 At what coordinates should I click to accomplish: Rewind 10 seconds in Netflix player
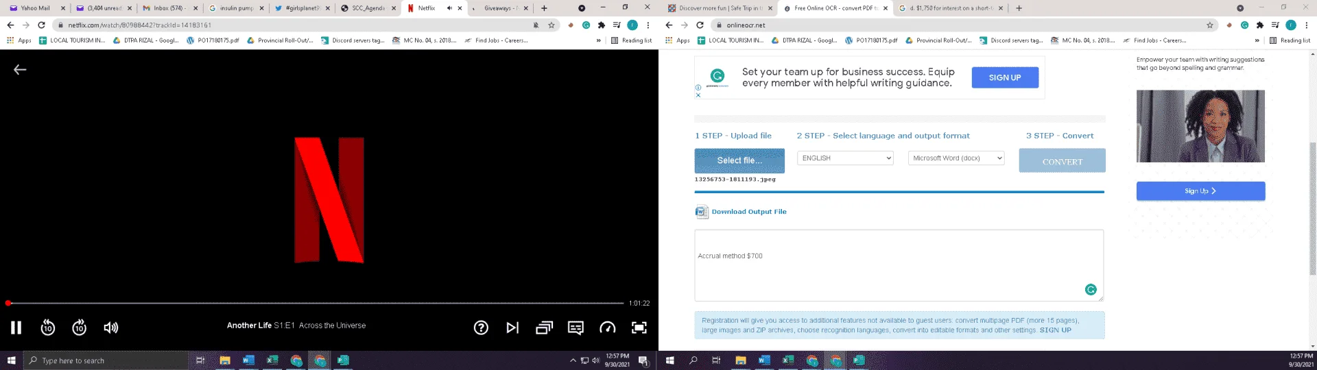click(x=47, y=328)
